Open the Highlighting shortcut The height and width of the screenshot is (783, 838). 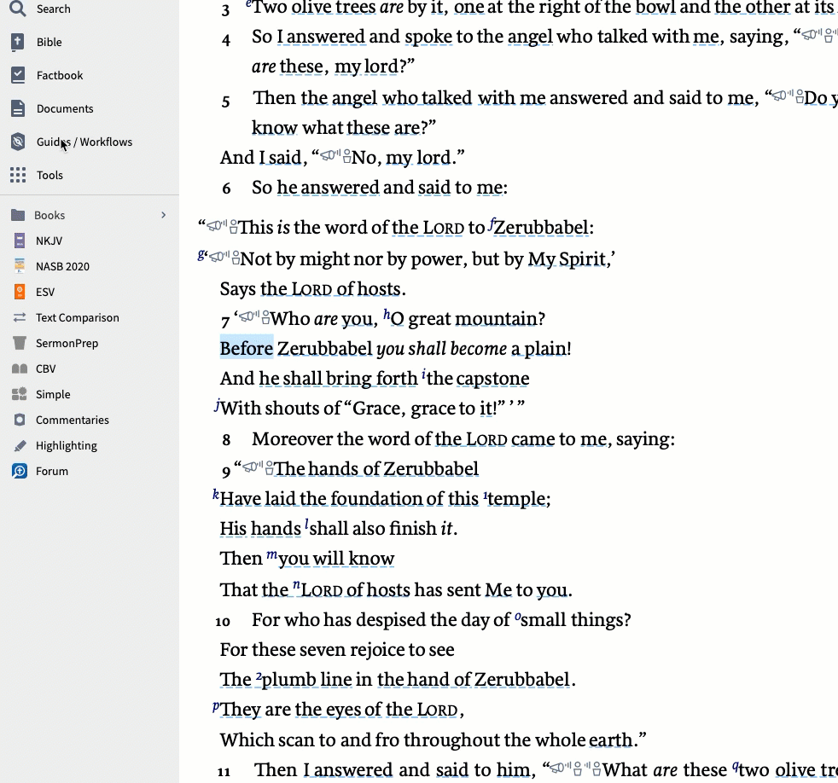[x=67, y=446]
